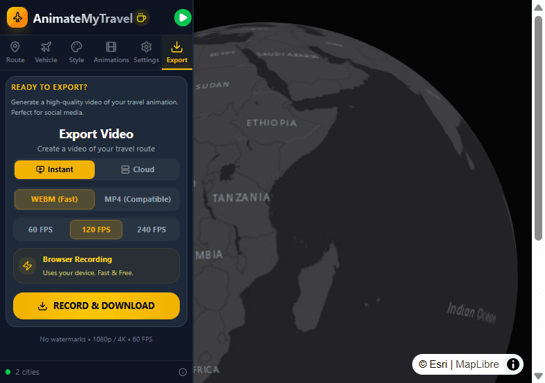Click the Browser Recording heading text
545x383 pixels.
[x=77, y=259]
